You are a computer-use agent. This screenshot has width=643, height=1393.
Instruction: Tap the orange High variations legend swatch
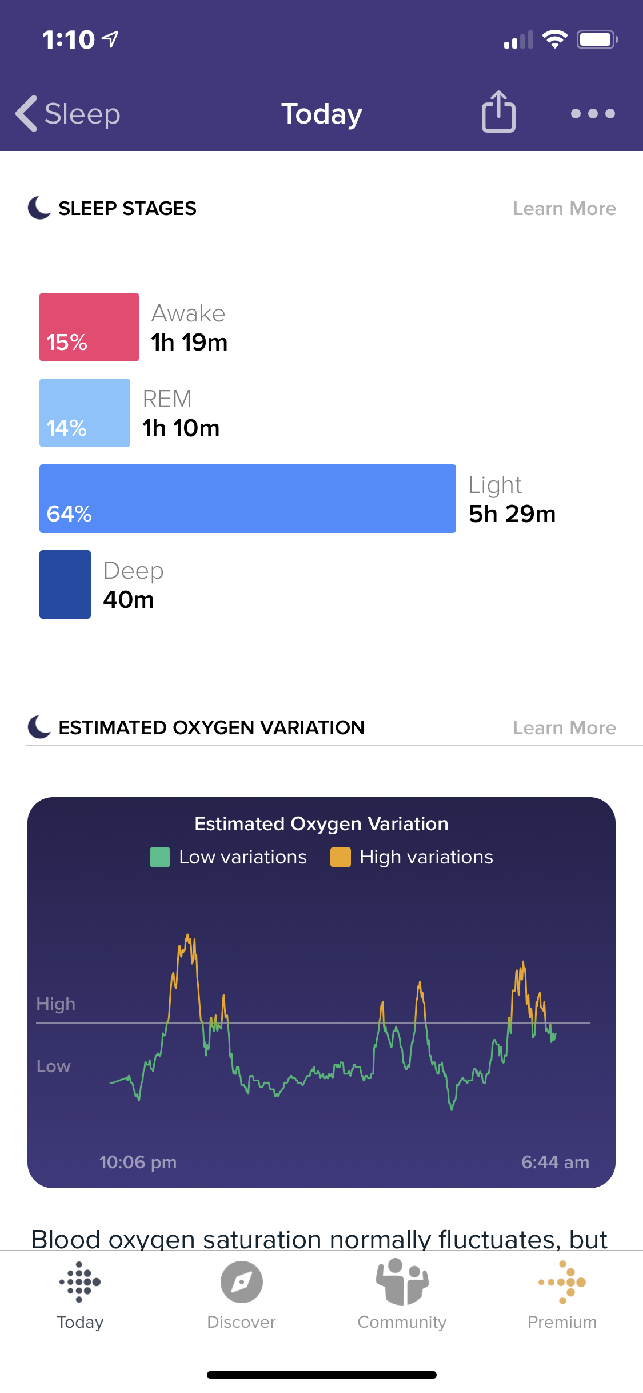coord(341,857)
